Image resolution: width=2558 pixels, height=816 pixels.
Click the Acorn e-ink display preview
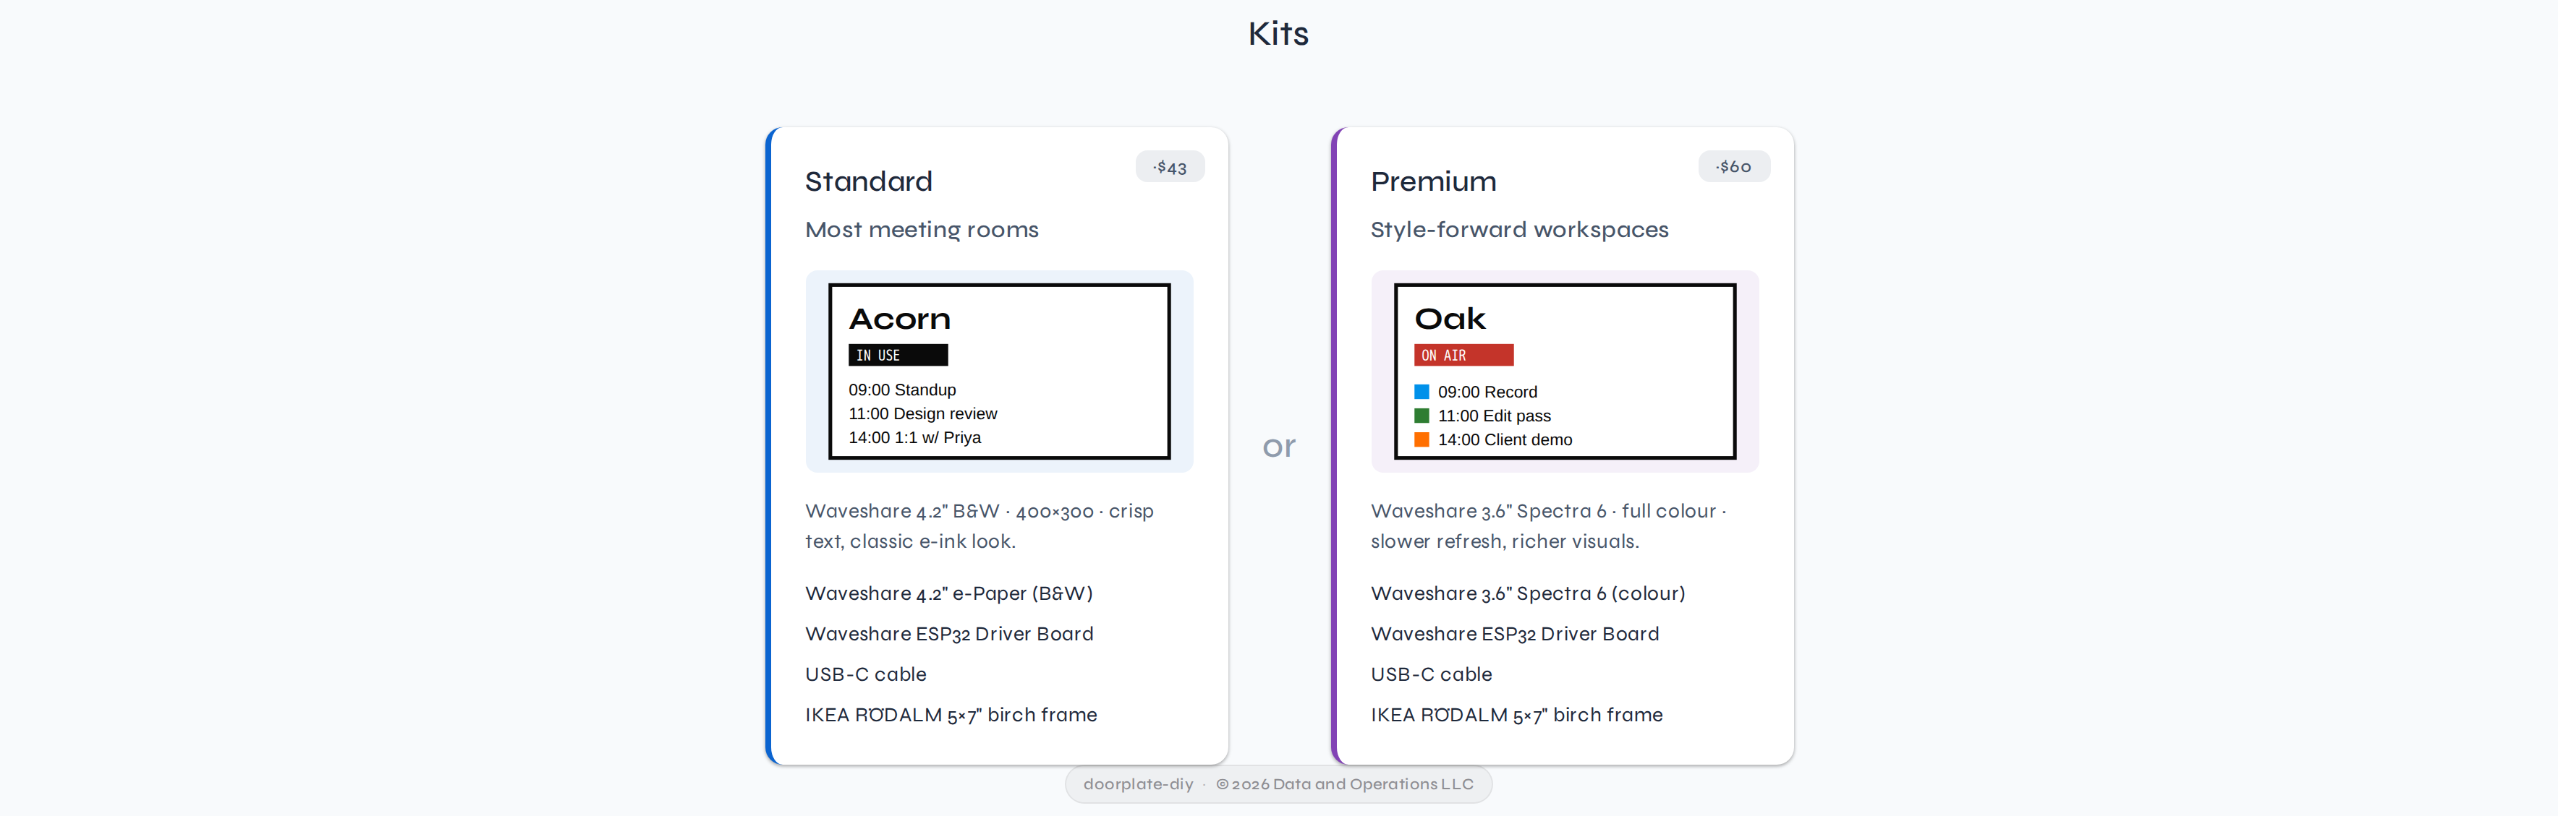tap(999, 372)
